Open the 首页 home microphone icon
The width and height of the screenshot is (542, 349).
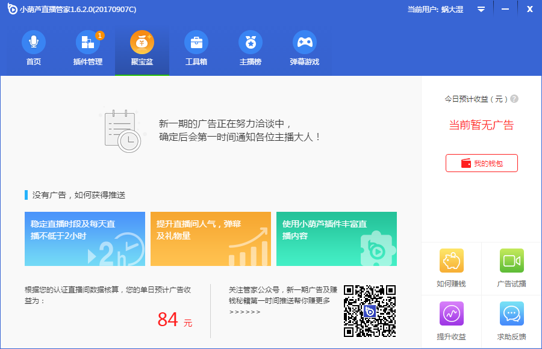(34, 43)
